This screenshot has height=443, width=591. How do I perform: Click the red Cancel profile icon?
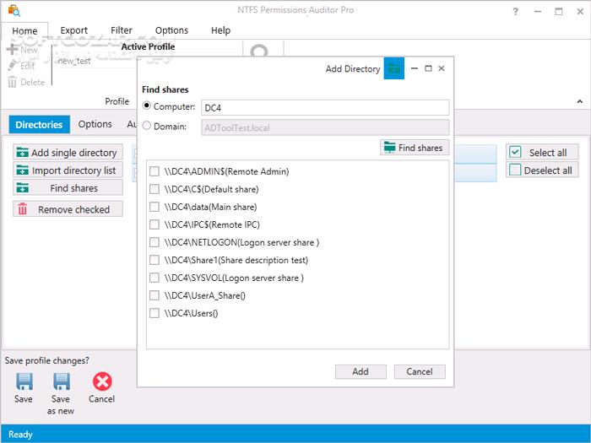point(102,381)
